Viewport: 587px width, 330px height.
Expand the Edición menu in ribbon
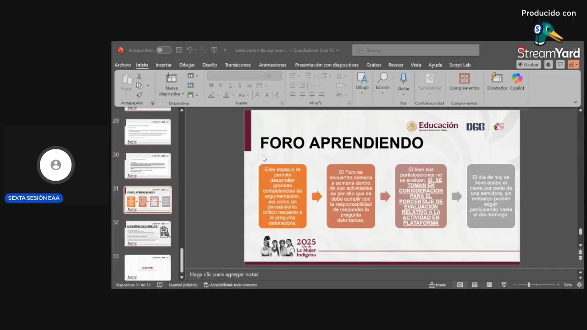382,83
